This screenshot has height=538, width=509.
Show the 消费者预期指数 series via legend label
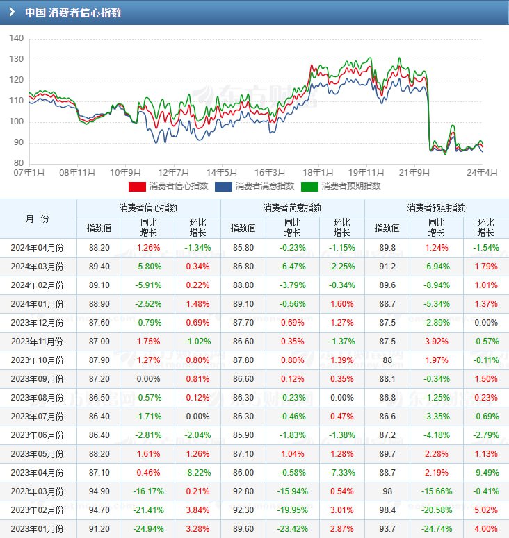[350, 186]
